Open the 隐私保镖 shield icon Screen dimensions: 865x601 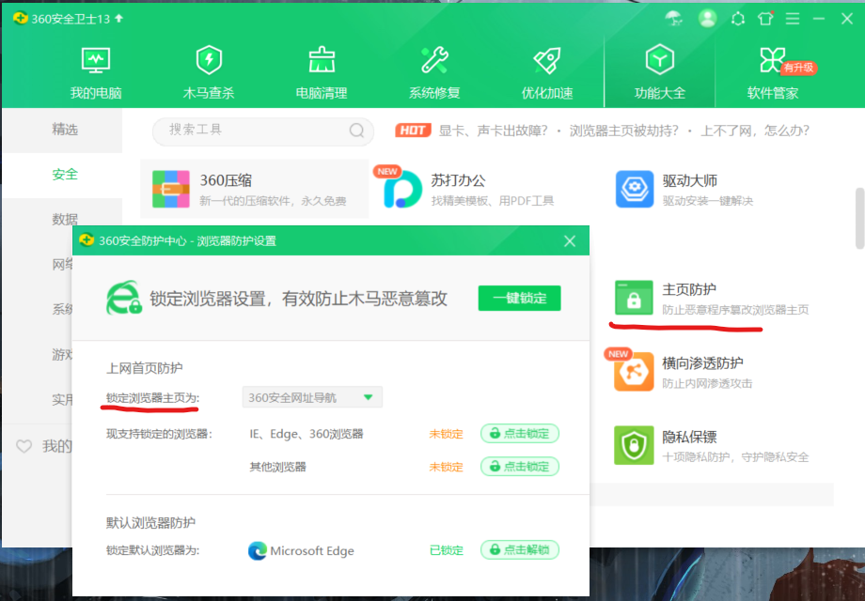point(634,445)
